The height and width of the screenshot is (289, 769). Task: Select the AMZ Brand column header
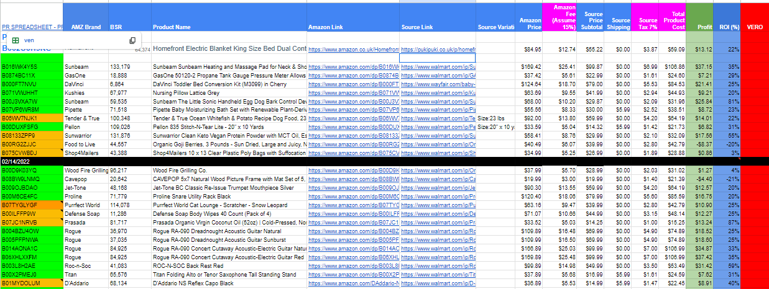point(86,17)
